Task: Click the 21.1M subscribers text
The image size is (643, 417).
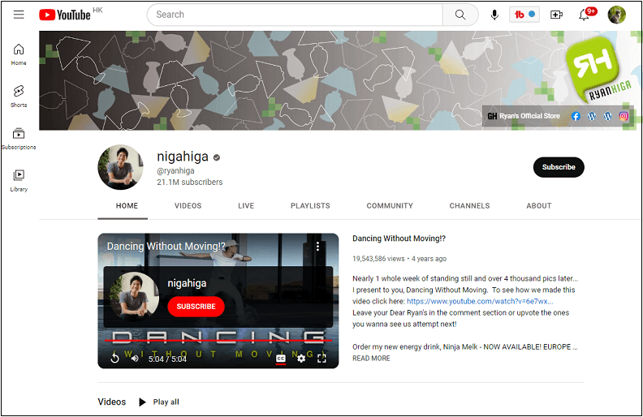Action: [189, 182]
